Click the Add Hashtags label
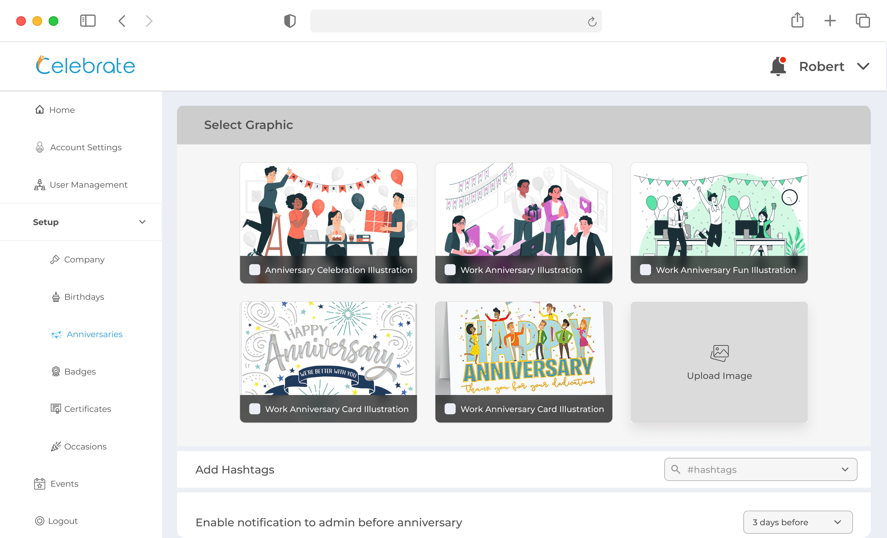This screenshot has width=887, height=538. pos(235,469)
